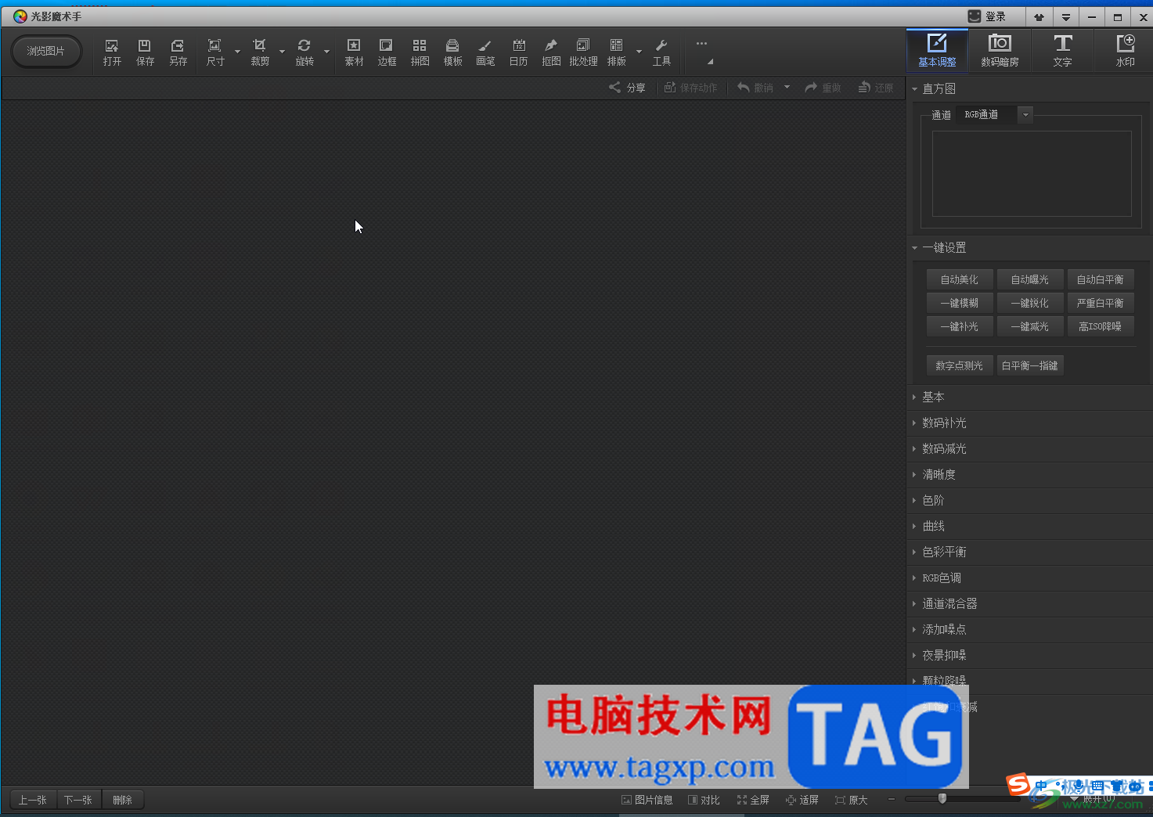Screen dimensions: 1153x817
Task: Open the 拼图 collage tool
Action: click(x=420, y=52)
